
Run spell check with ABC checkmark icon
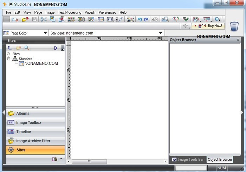(186, 19)
